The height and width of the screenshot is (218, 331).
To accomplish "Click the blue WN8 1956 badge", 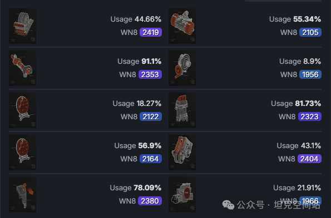I will pyautogui.click(x=310, y=74).
